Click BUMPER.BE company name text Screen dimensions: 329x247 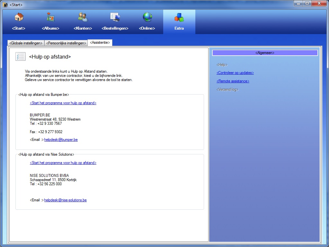pyautogui.click(x=40, y=115)
